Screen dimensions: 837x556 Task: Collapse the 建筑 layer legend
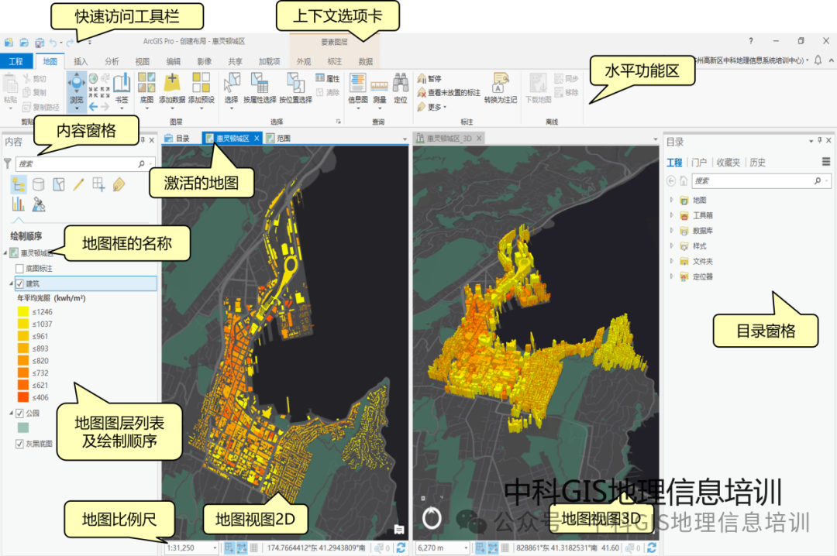11,283
